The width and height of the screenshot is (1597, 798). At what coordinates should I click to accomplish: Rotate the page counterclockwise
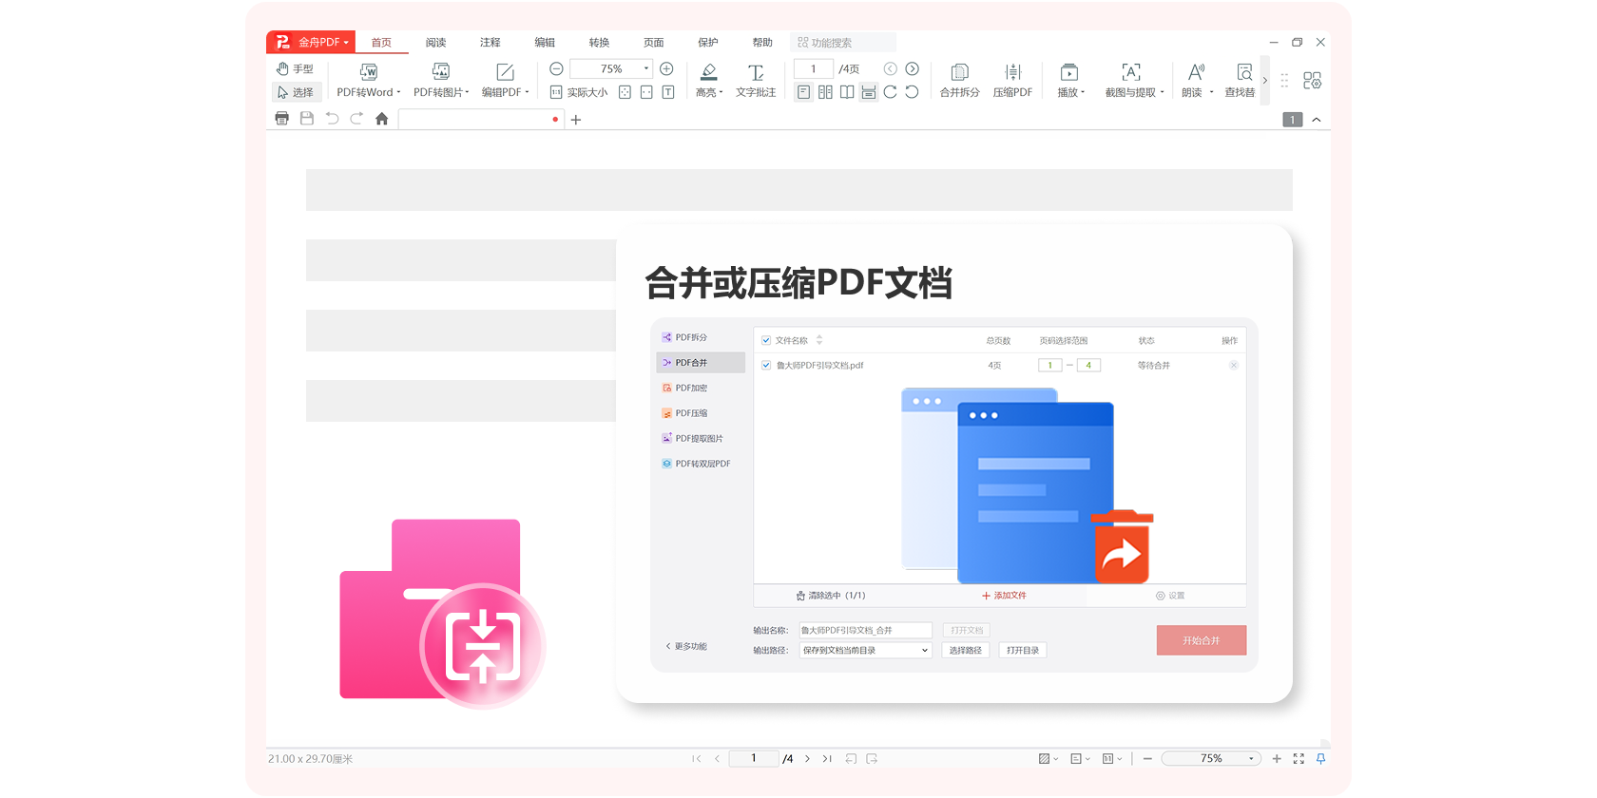912,92
